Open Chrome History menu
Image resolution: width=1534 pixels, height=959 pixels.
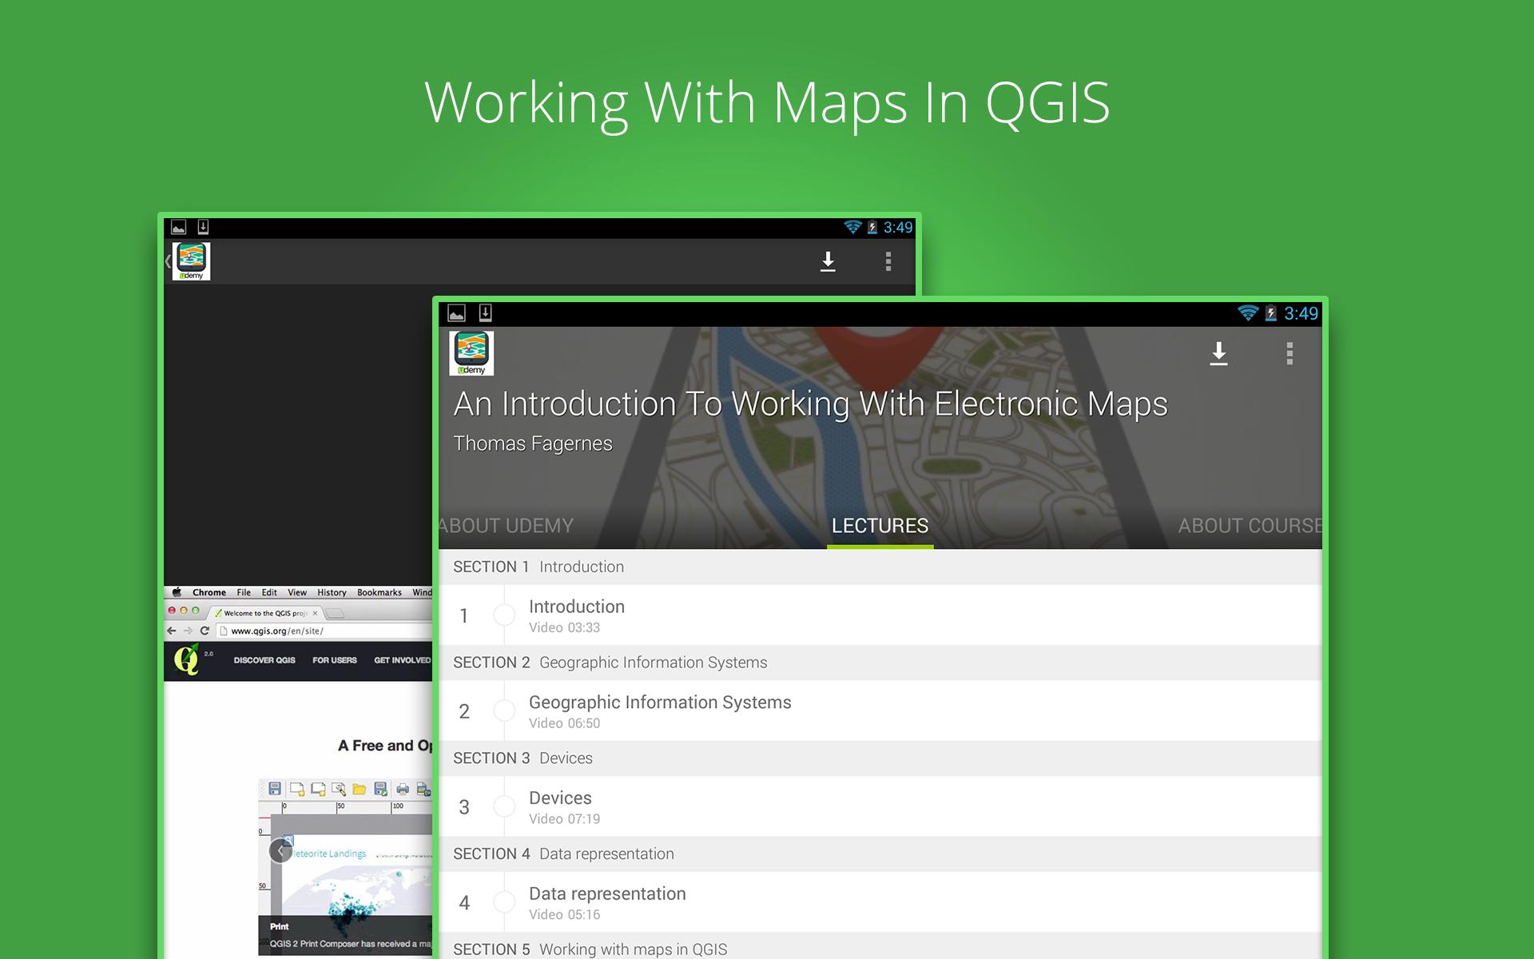[332, 592]
